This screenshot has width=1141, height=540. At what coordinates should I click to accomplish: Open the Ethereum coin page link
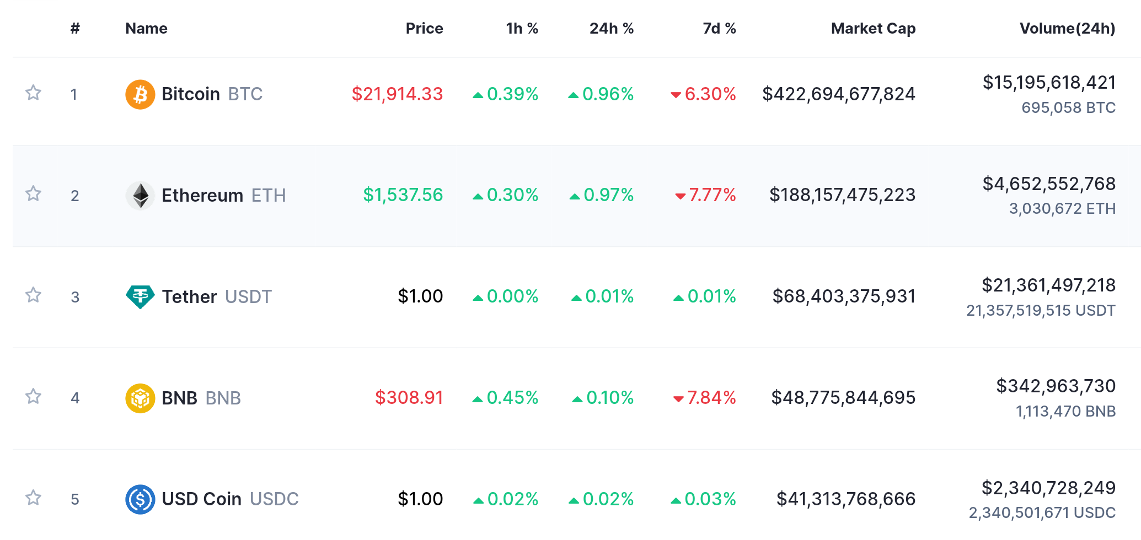[202, 196]
